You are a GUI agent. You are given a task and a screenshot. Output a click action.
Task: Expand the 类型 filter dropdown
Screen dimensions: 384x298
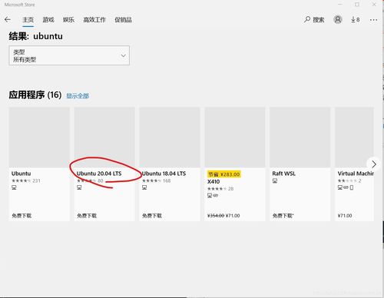[69, 55]
